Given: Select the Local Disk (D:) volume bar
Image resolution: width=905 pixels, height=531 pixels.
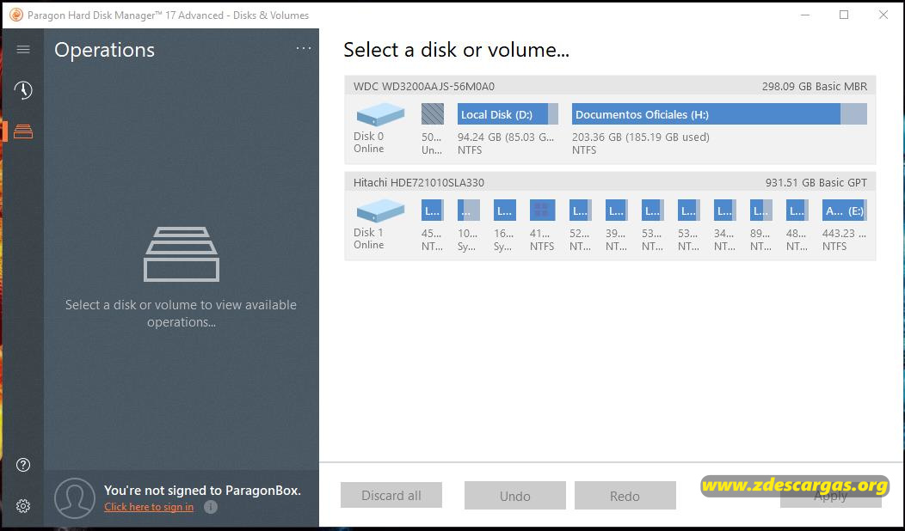Looking at the screenshot, I should click(508, 114).
